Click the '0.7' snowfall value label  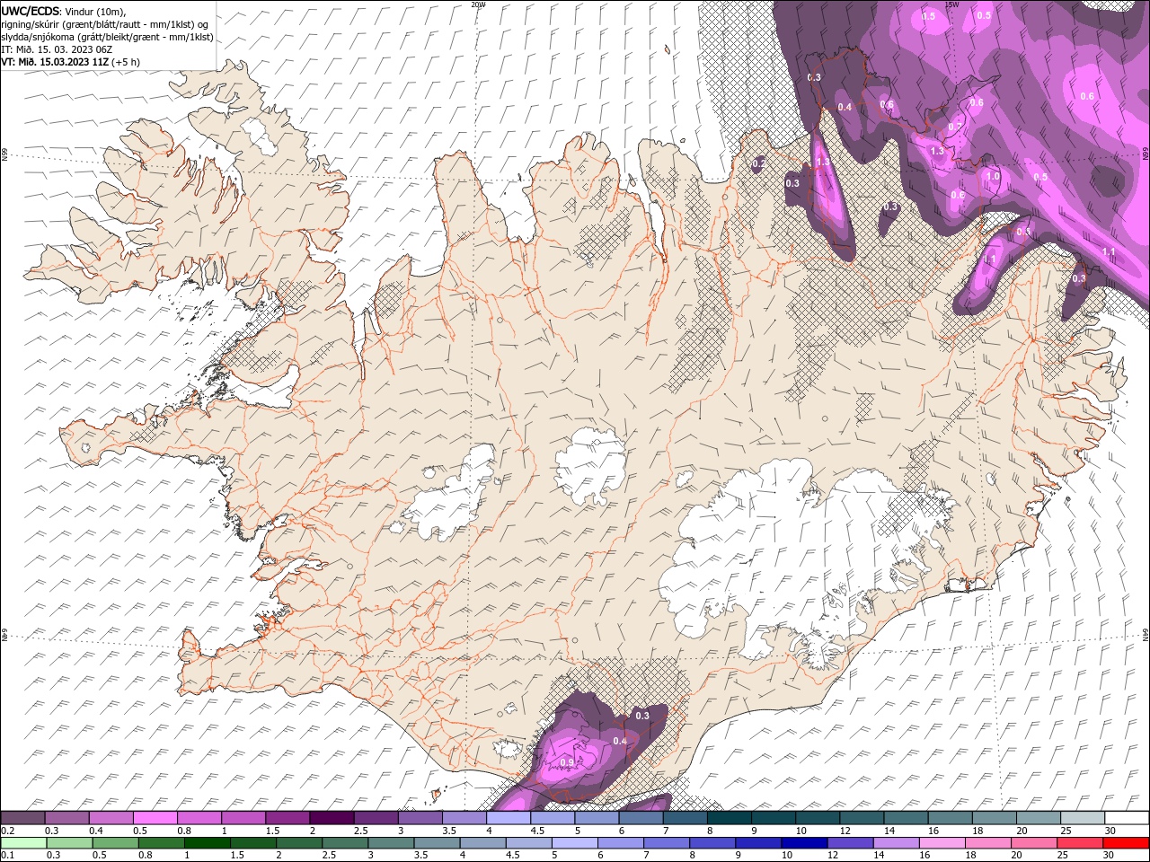point(955,127)
